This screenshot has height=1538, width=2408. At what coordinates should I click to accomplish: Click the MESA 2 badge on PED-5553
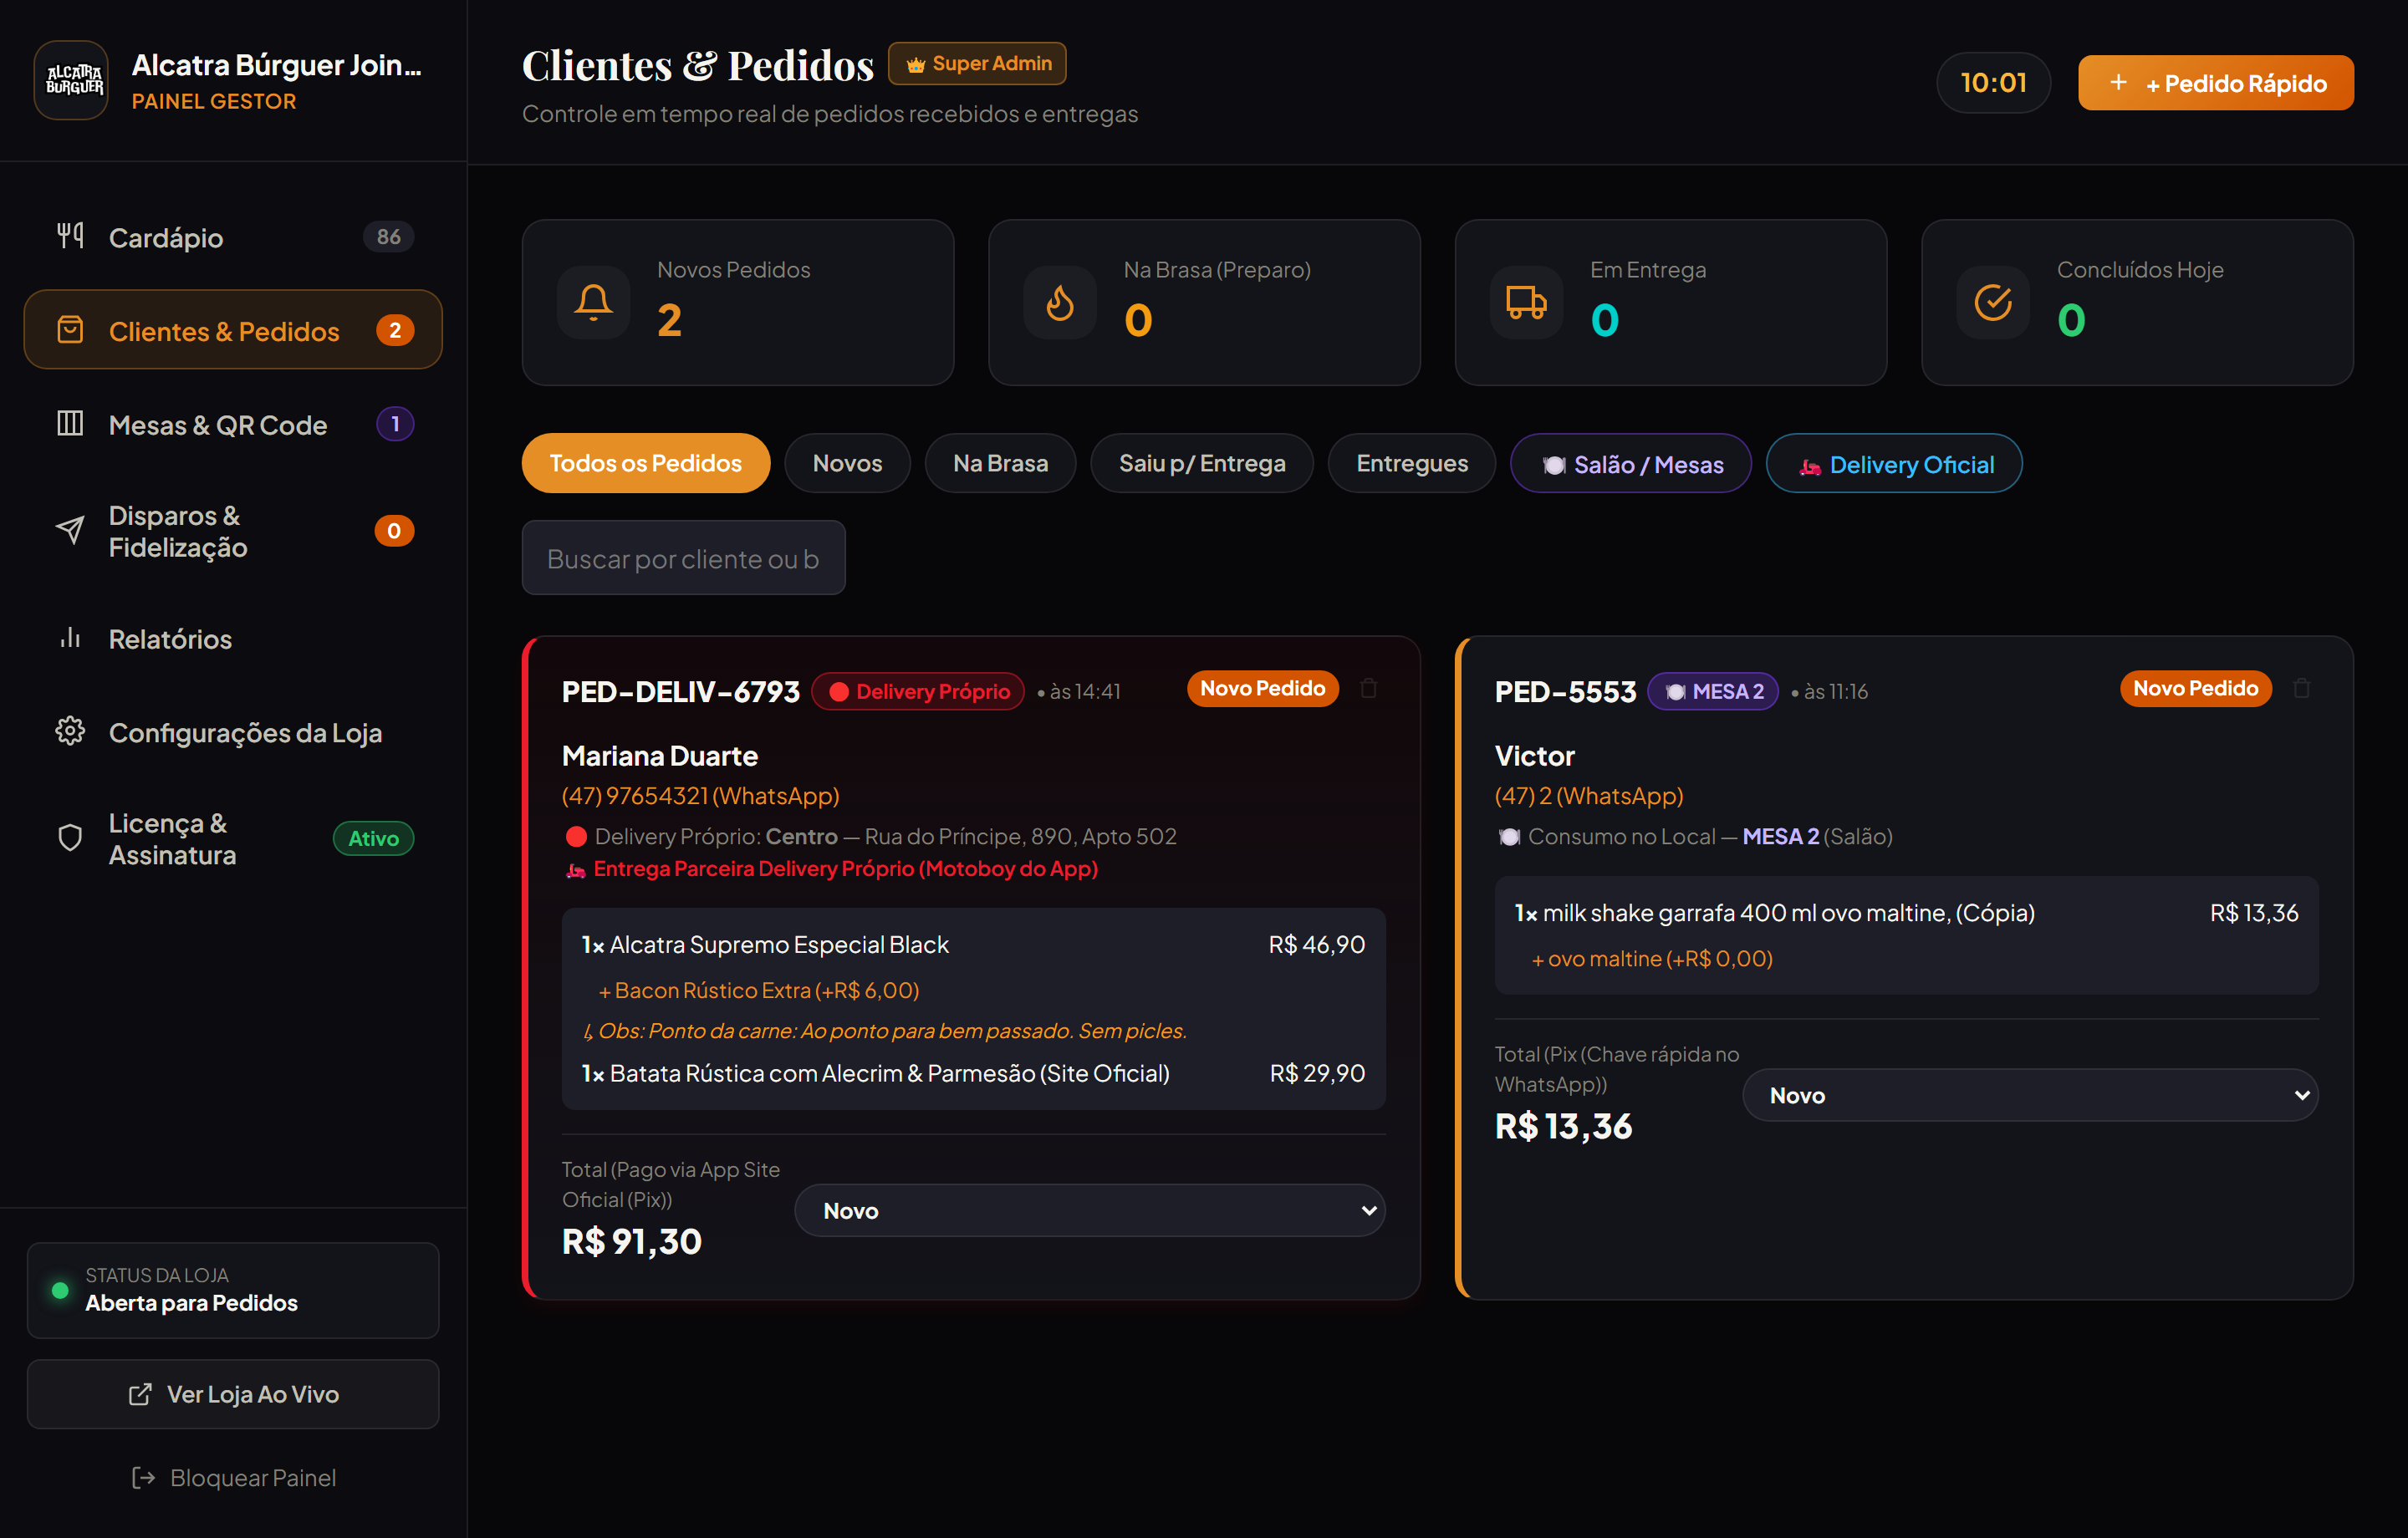click(x=1713, y=691)
